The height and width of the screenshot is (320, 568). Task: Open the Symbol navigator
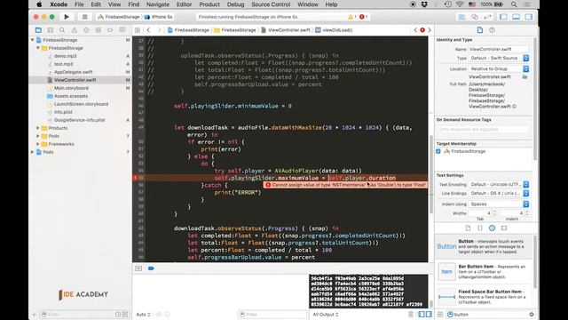click(51, 30)
